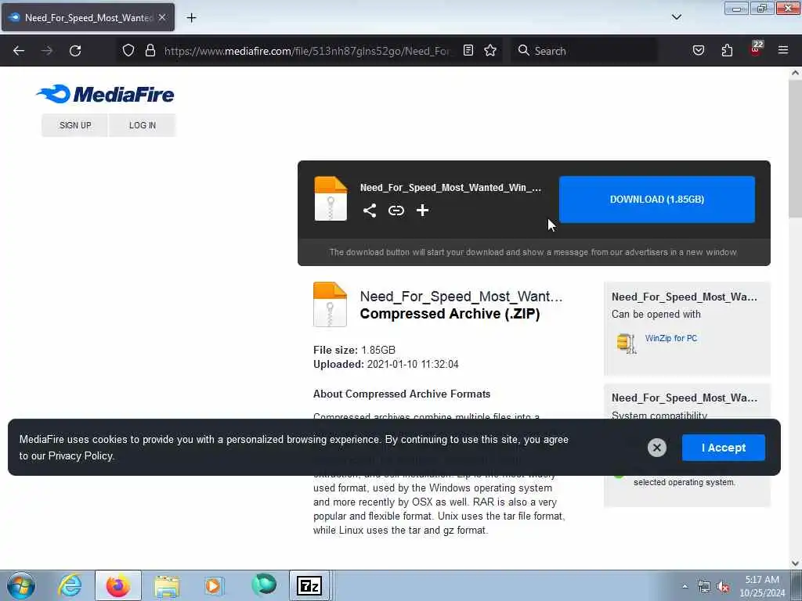802x601 pixels.
Task: Open File Explorer folder from taskbar
Action: (167, 586)
